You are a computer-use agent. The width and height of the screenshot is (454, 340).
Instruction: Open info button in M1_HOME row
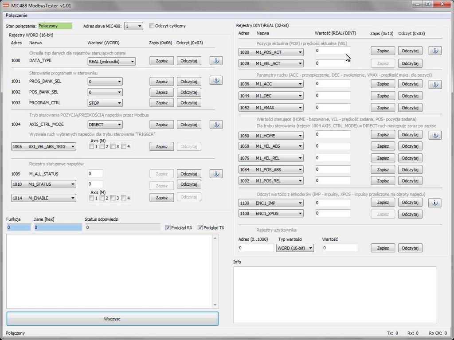pyautogui.click(x=435, y=135)
